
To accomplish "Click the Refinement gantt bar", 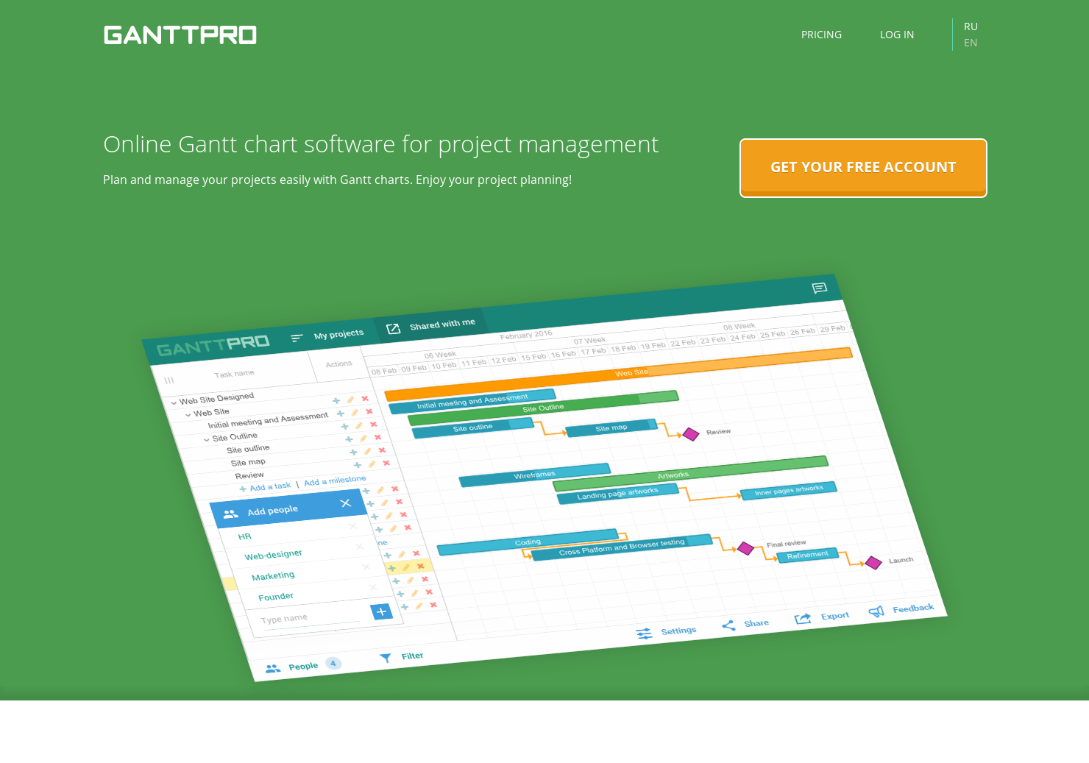I will 807,555.
